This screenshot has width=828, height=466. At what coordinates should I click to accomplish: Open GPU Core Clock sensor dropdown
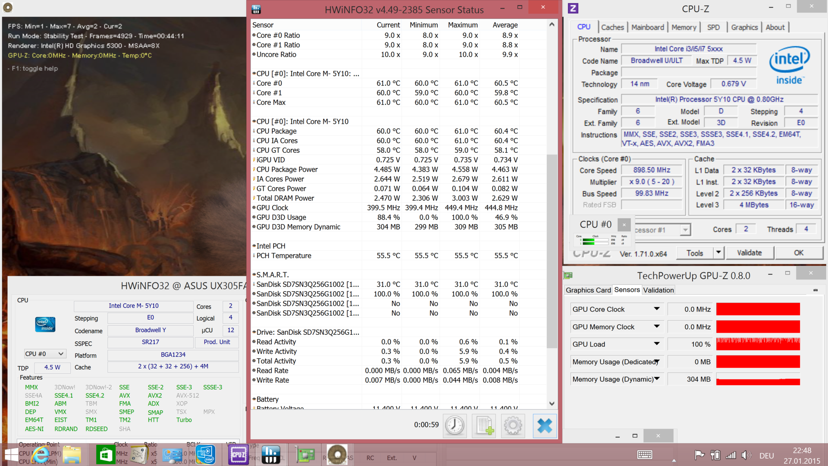(656, 309)
